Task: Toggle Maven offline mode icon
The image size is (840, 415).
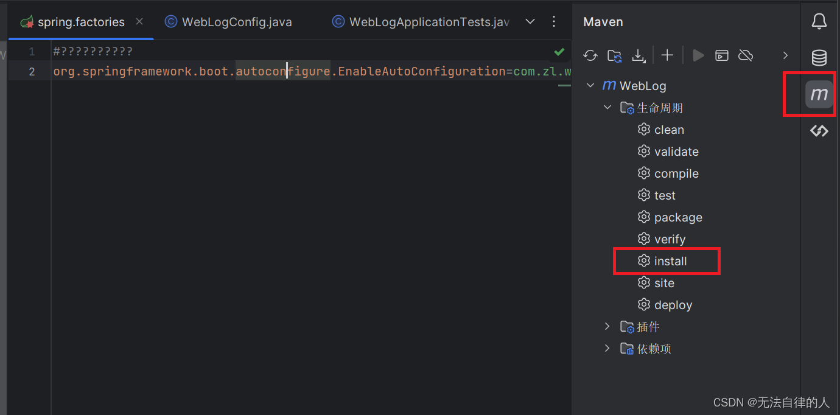Action: click(746, 55)
